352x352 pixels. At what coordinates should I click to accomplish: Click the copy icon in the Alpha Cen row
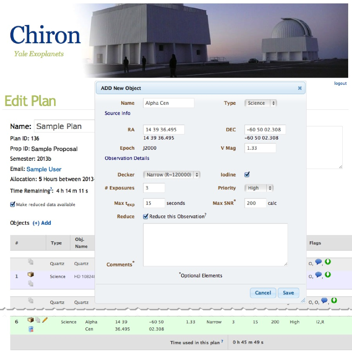(38, 320)
